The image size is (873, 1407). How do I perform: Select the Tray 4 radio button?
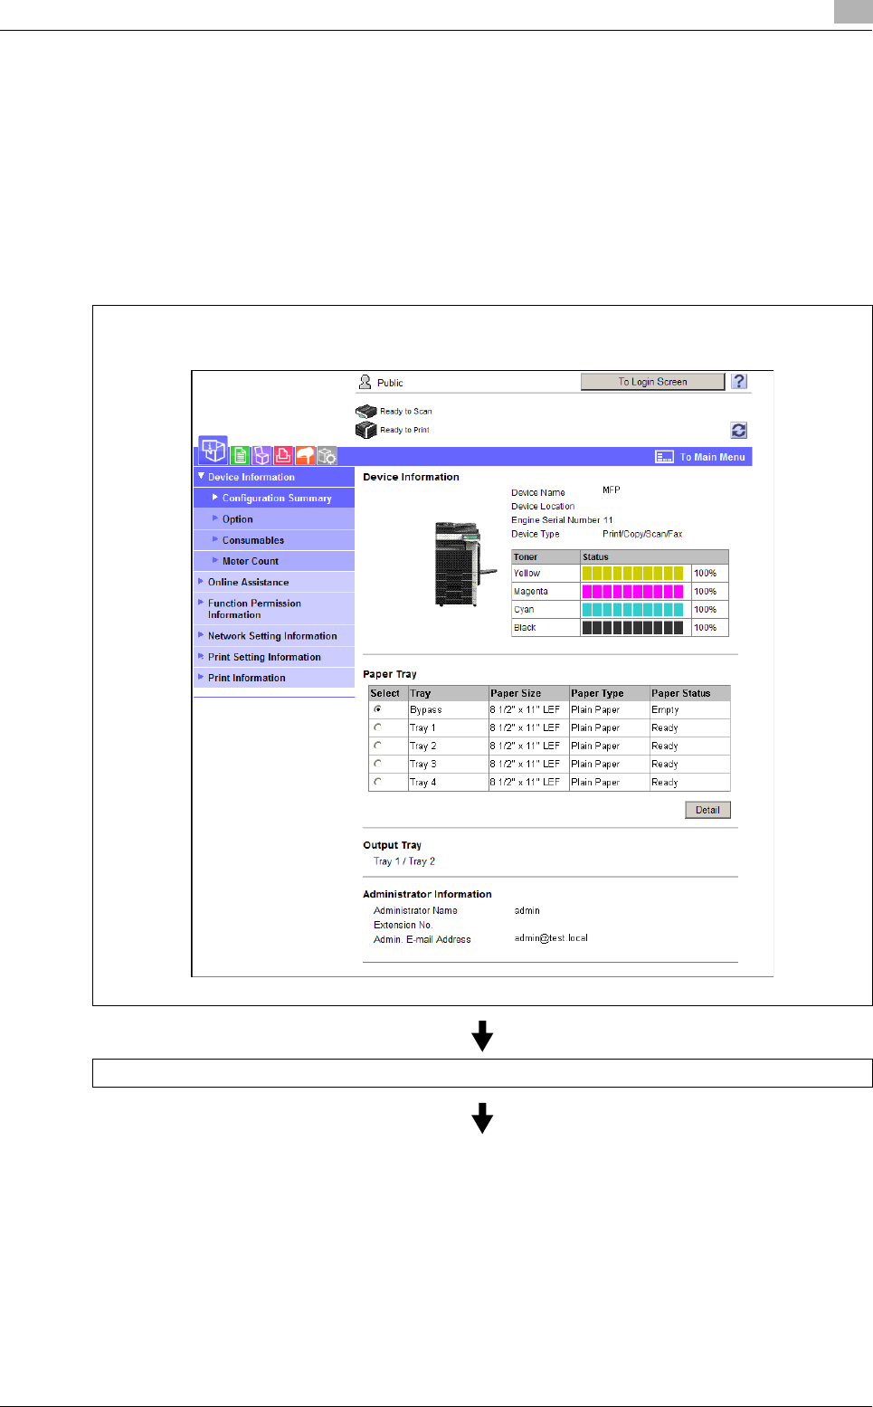(377, 782)
